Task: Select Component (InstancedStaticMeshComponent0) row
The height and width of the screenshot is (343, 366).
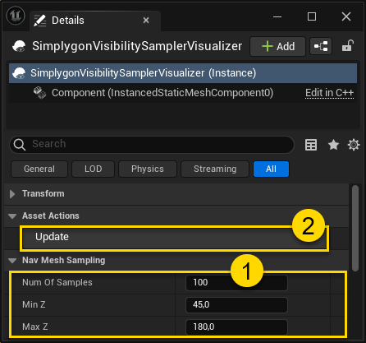Action: click(183, 93)
